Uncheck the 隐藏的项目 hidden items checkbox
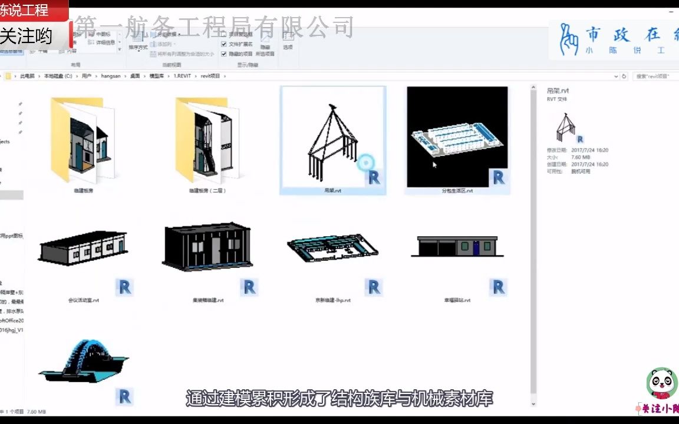Screen dimensions: 679x424 tap(223, 54)
